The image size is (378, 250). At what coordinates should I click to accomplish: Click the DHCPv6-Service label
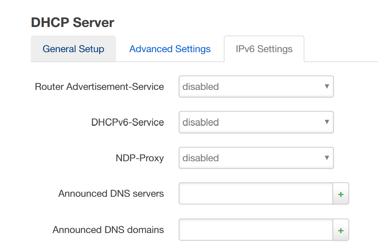127,122
